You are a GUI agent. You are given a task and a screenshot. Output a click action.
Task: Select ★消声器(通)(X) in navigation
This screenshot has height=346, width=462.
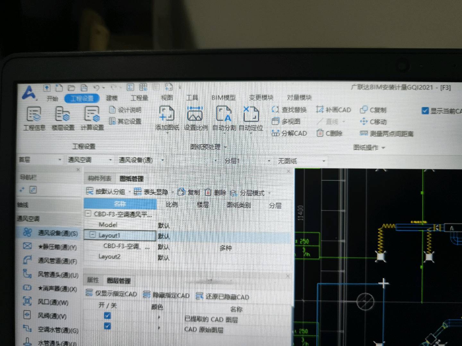tap(50, 288)
